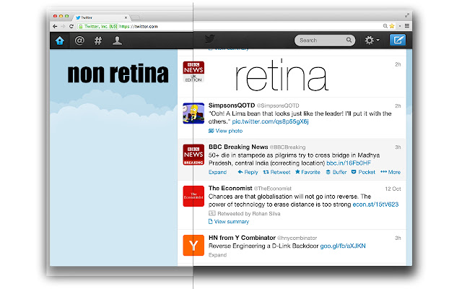
Task: Open the @ Connect mentions icon
Action: coord(79,40)
